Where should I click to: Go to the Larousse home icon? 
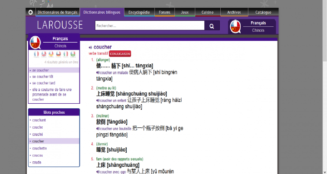31,12
